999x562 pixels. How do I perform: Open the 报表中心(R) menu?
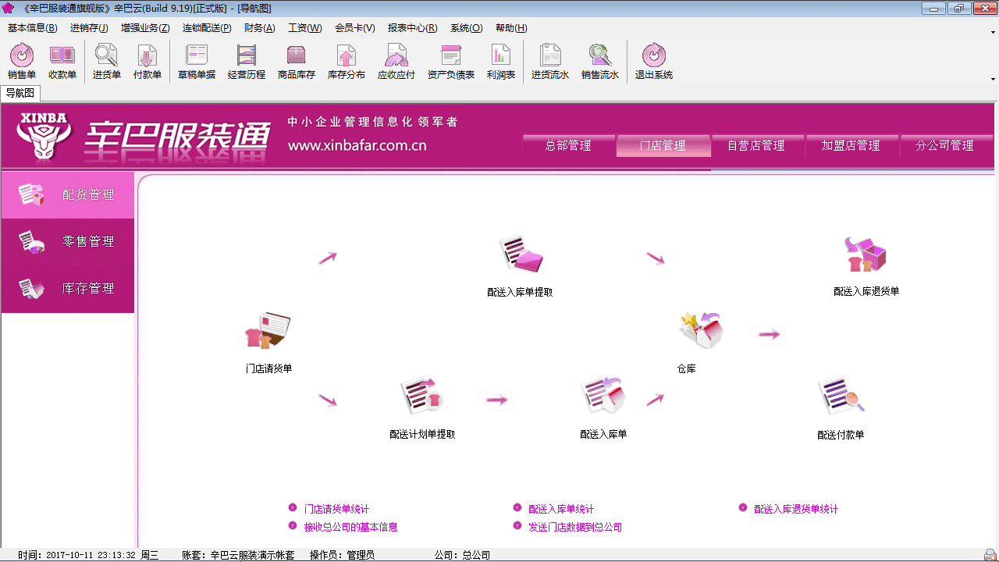[x=412, y=28]
